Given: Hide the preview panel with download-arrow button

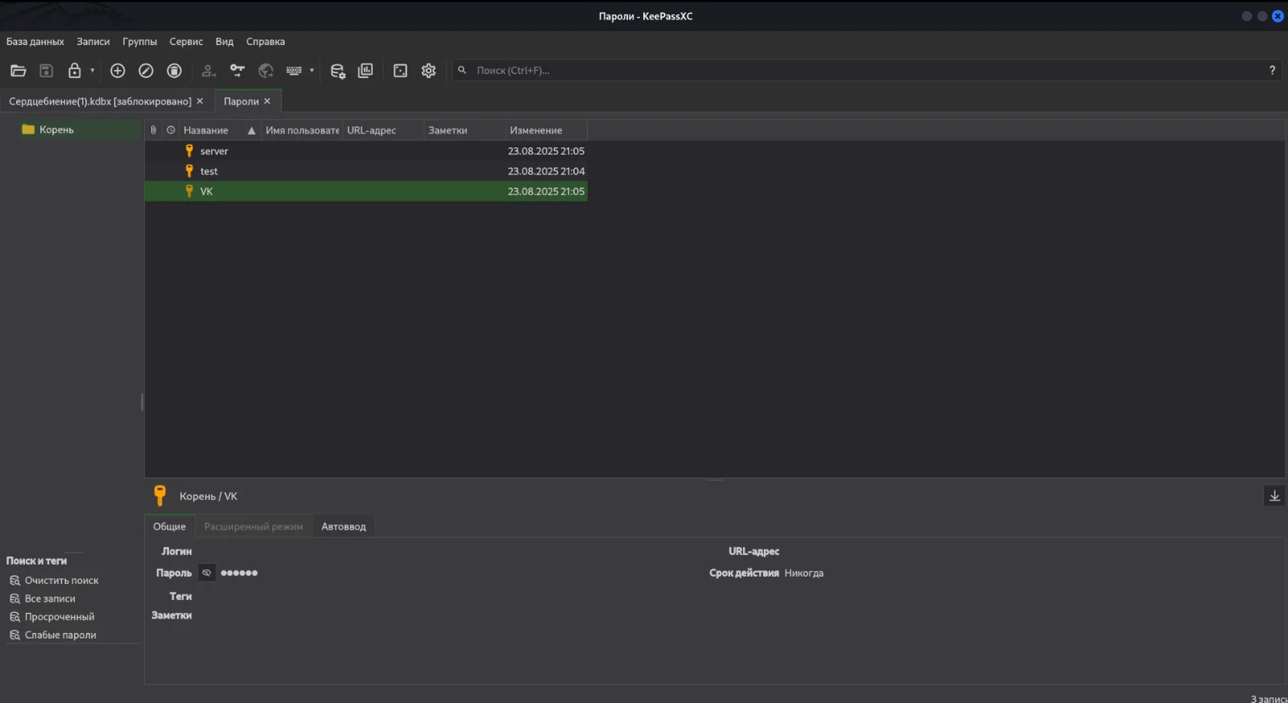Looking at the screenshot, I should tap(1274, 496).
